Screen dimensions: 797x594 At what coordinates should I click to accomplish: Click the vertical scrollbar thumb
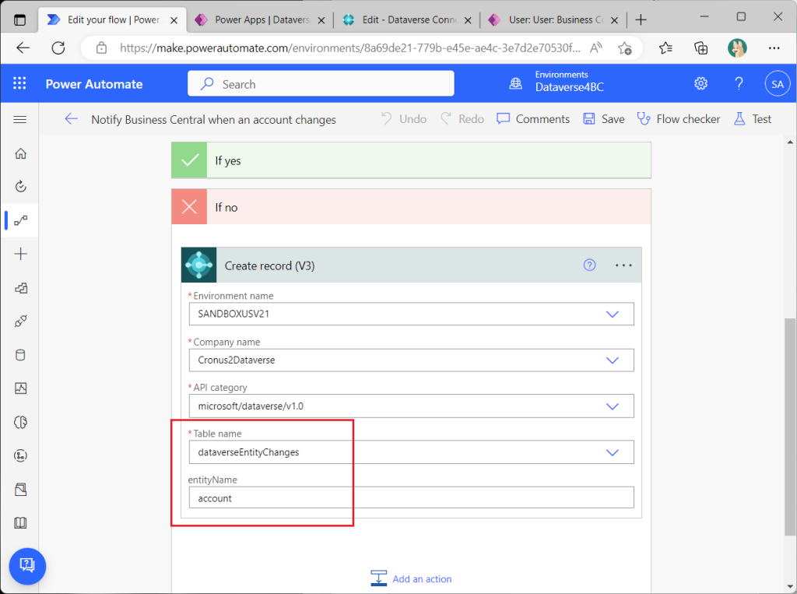(789, 427)
